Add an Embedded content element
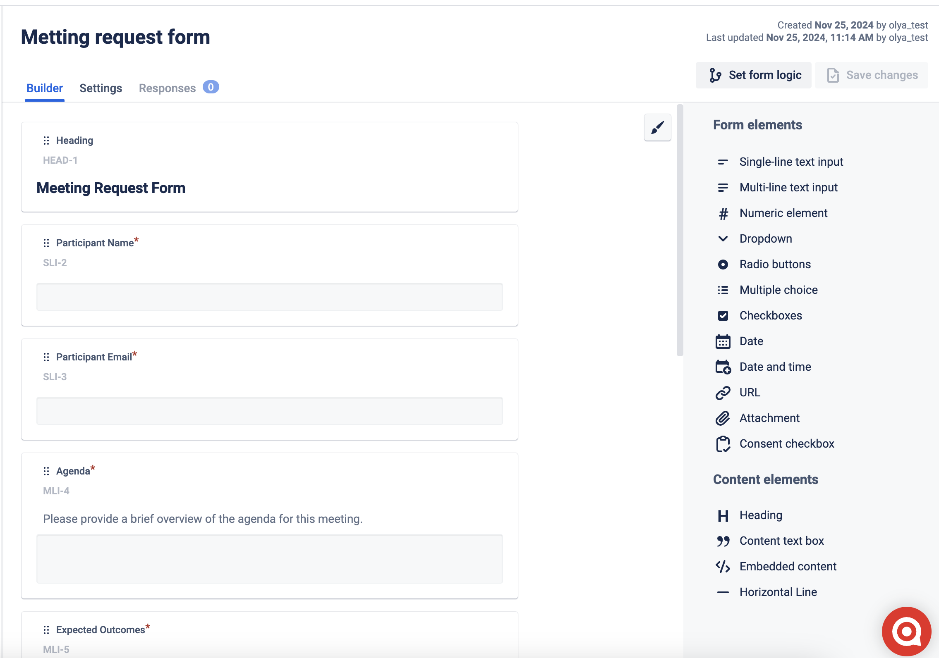The image size is (939, 658). (x=788, y=566)
